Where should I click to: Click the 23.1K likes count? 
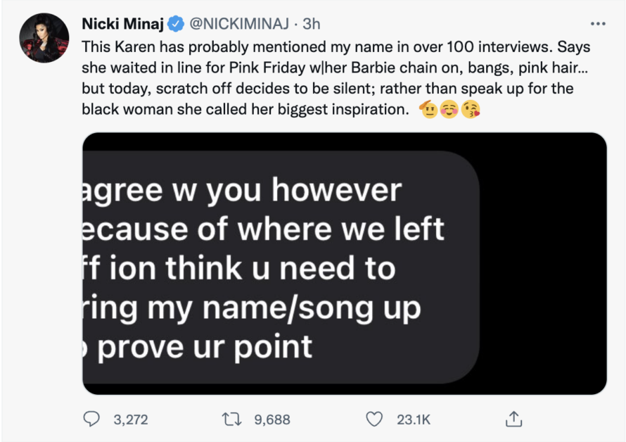pyautogui.click(x=414, y=419)
